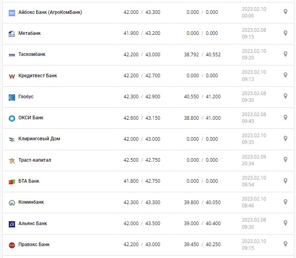Click the Кредитвест Банк logo icon
Image resolution: width=296 pixels, height=258 pixels.
[12, 76]
